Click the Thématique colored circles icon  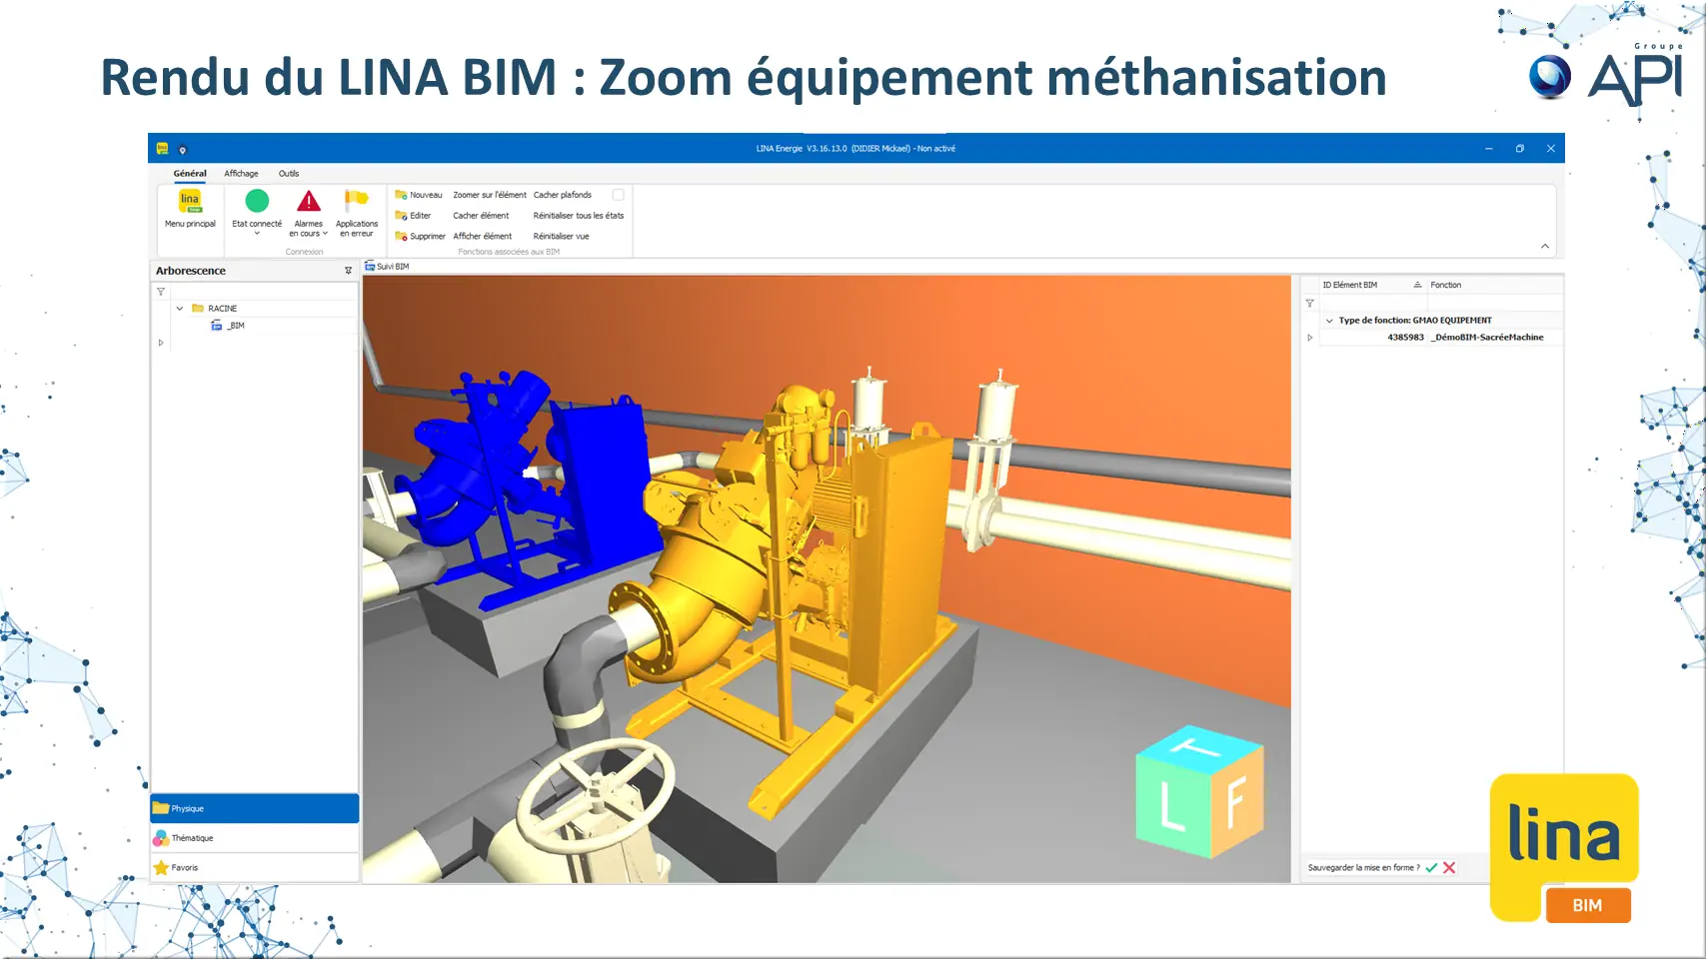161,838
